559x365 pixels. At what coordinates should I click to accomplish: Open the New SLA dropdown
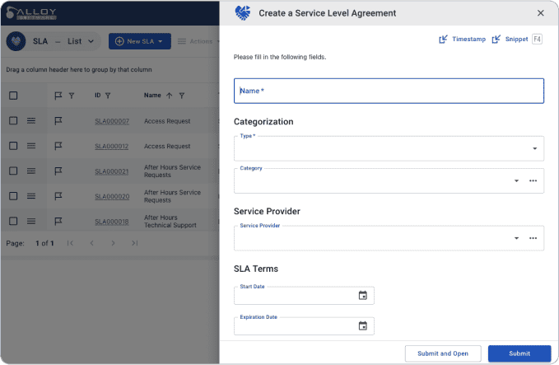(x=140, y=41)
